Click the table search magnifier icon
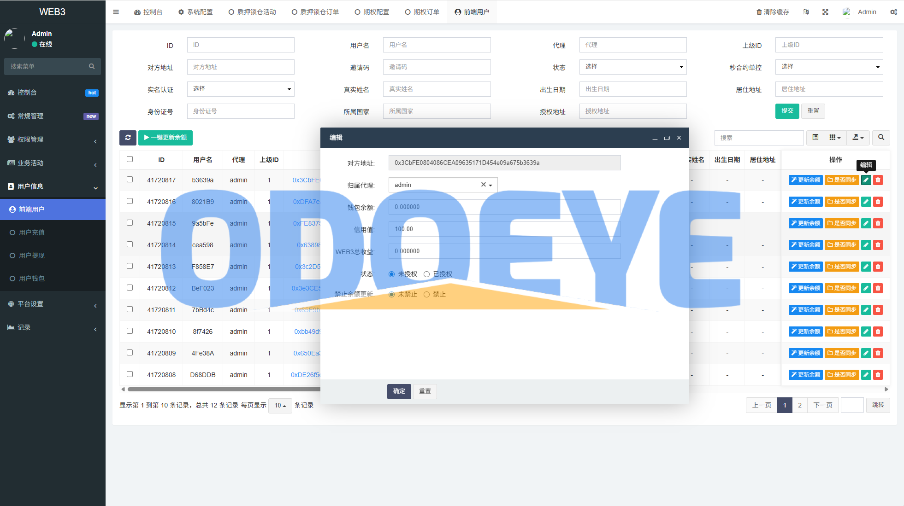Screen dimensions: 904x506 click(x=881, y=138)
